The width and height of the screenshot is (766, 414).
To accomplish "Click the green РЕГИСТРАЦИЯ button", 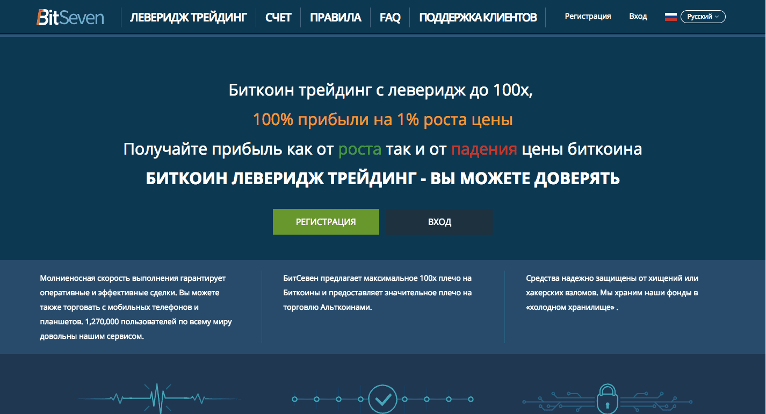I will (x=326, y=221).
